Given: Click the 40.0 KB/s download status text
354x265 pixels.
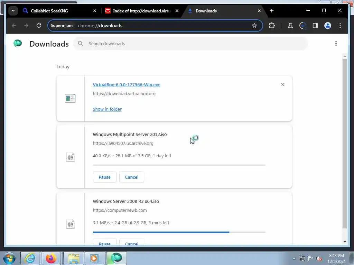Looking at the screenshot, I should (132, 156).
